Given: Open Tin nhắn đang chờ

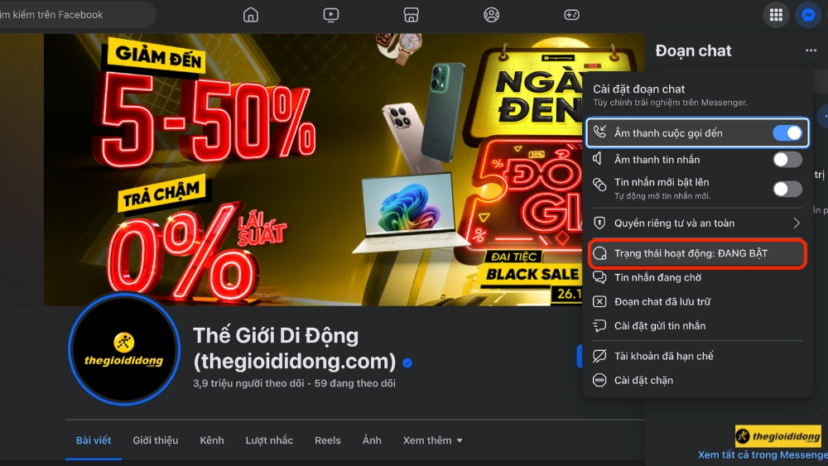Looking at the screenshot, I should [697, 277].
